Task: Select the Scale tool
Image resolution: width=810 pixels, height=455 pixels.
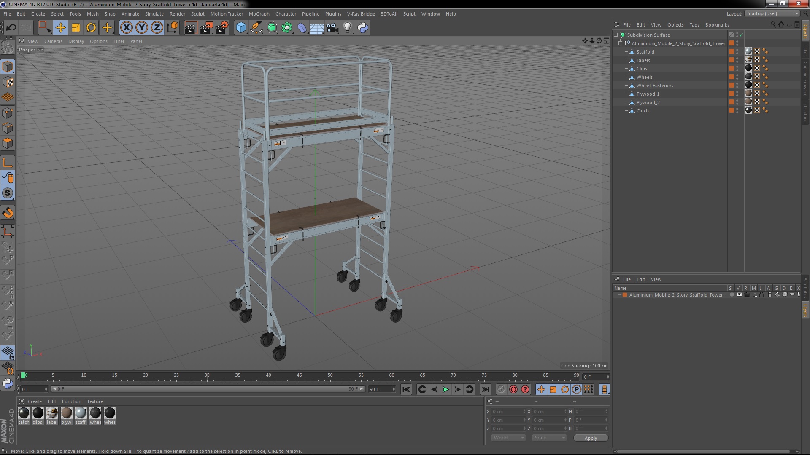Action: (x=76, y=28)
